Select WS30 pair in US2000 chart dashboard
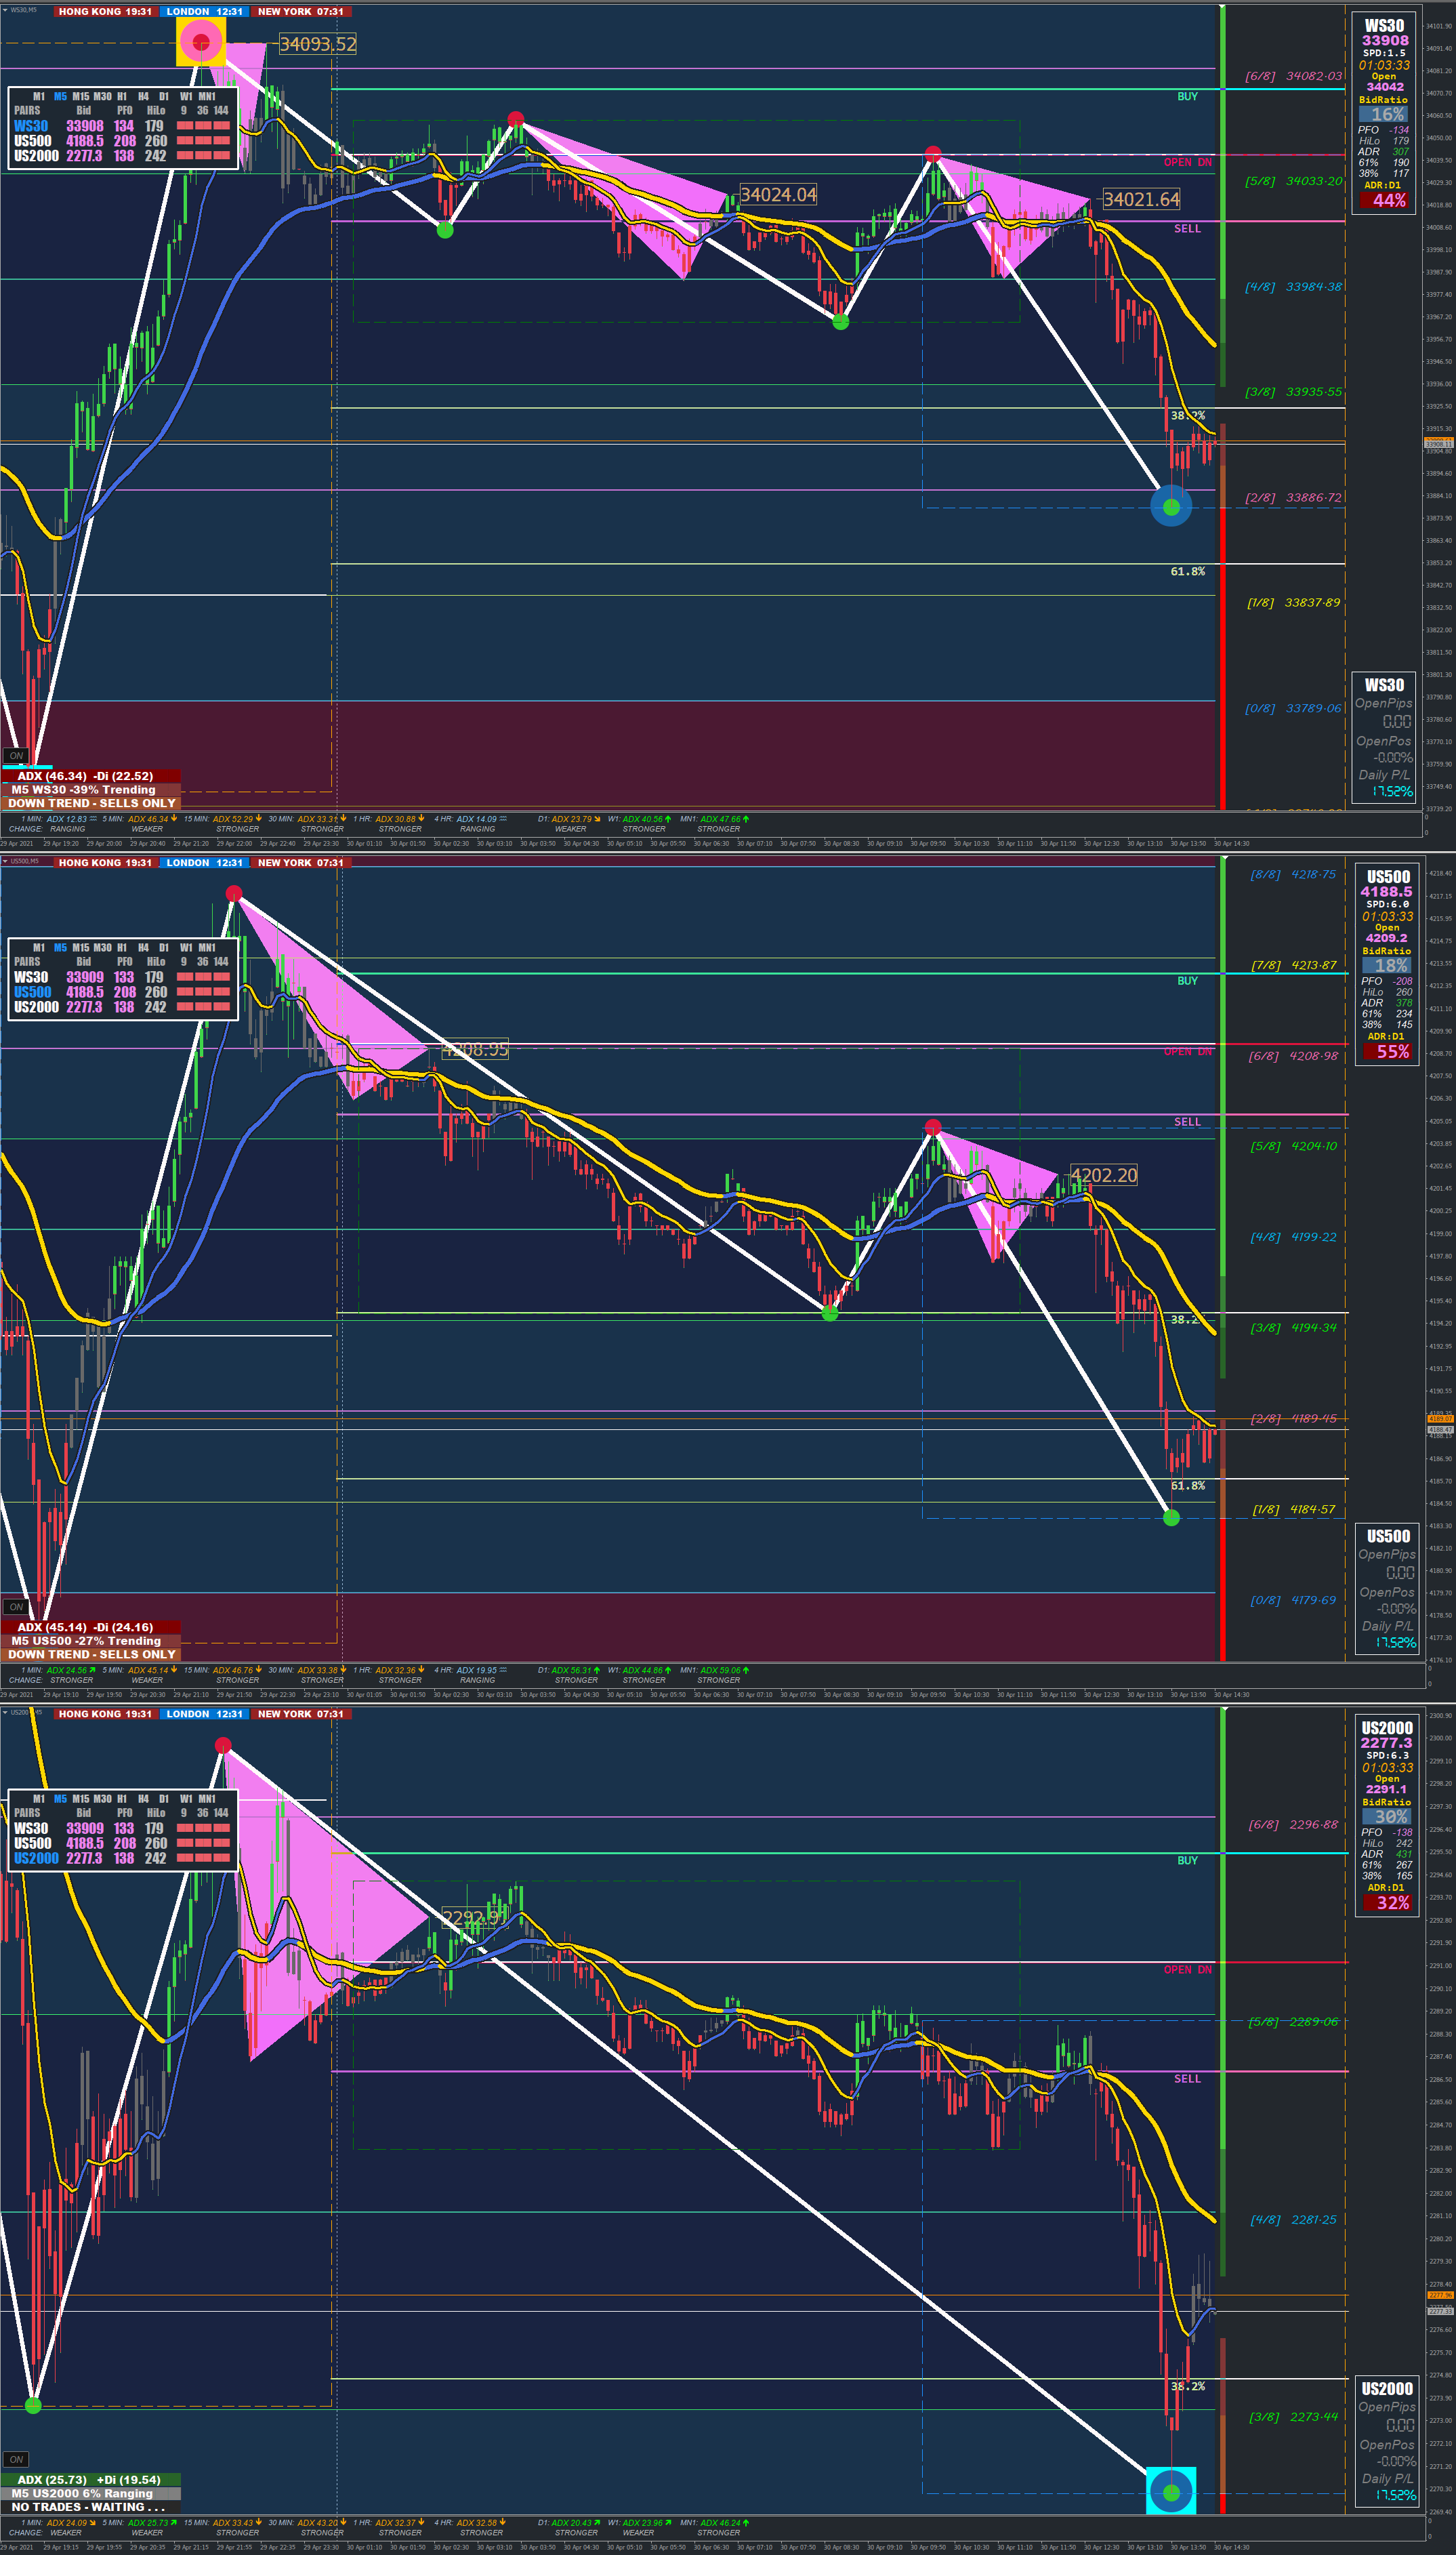The height and width of the screenshot is (2555, 1456). point(31,1828)
